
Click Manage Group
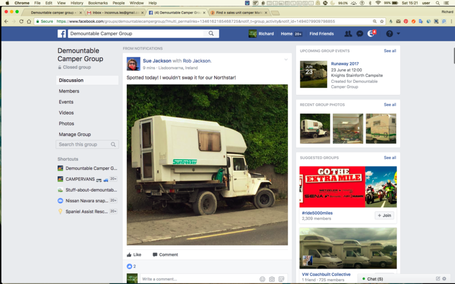coord(75,135)
